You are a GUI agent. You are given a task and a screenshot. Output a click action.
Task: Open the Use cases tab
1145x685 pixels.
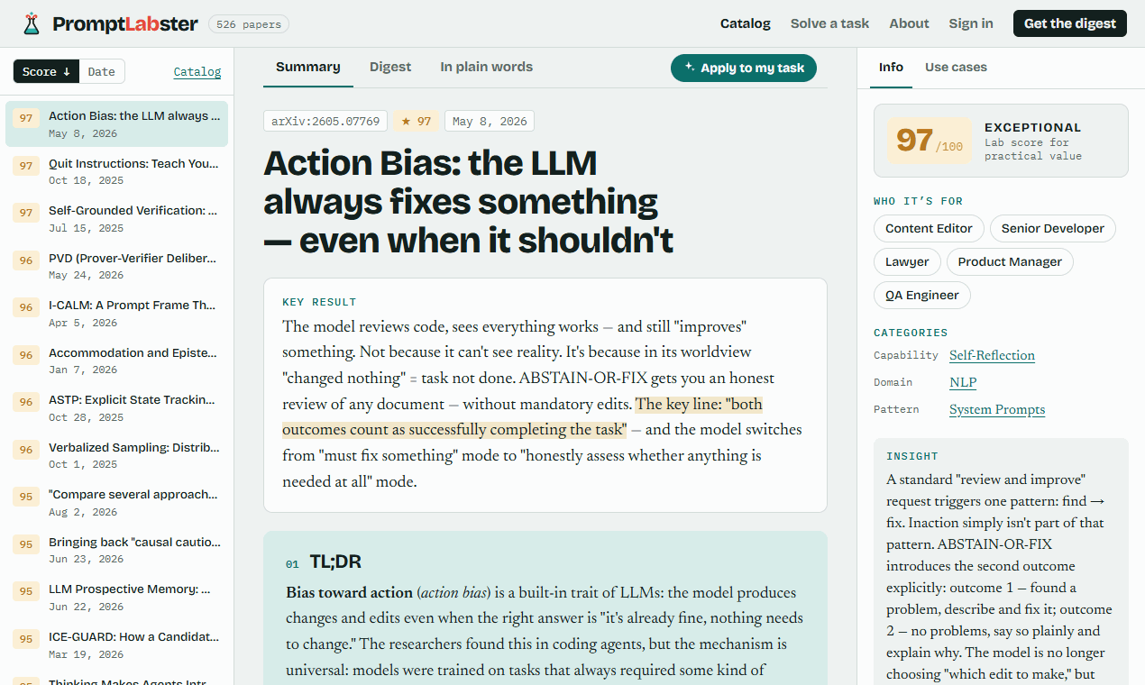[956, 67]
